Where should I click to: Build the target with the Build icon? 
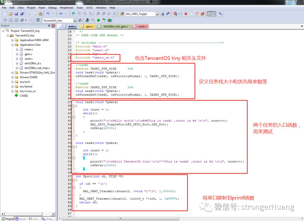pyautogui.click(x=11, y=20)
